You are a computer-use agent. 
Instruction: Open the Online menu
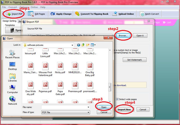[x=34, y=7]
